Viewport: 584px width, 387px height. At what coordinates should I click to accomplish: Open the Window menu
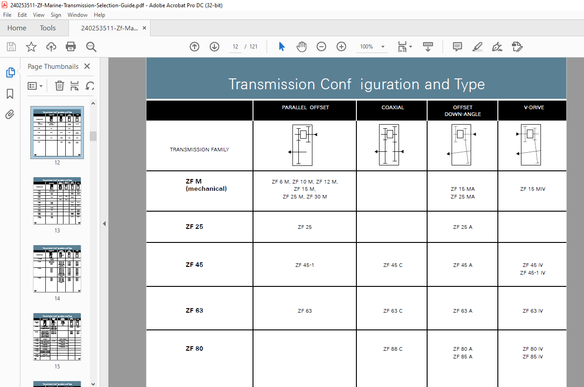(x=78, y=15)
